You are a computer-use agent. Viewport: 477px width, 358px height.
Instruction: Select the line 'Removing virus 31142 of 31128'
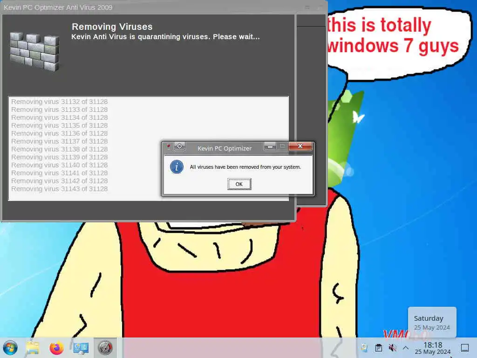tap(59, 181)
